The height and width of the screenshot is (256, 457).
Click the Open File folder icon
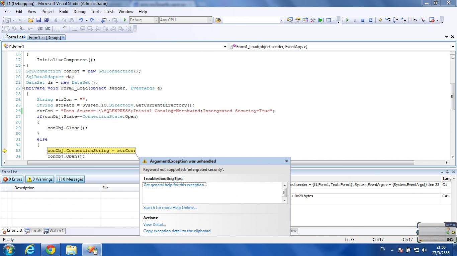[x=30, y=20]
